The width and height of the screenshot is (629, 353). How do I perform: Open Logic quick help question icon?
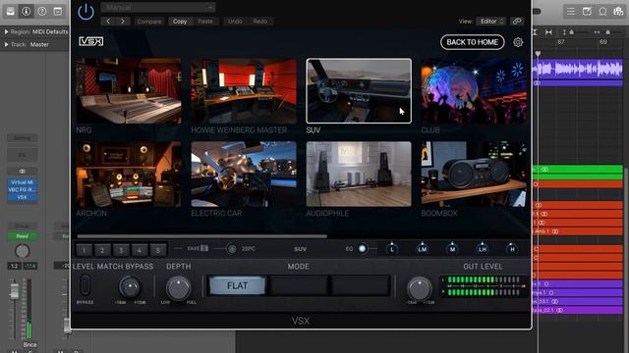(41, 11)
